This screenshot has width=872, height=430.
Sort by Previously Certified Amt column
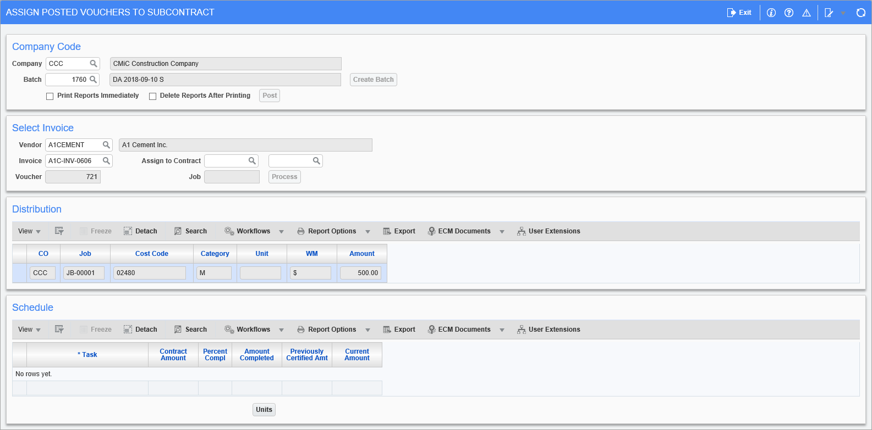(x=307, y=355)
